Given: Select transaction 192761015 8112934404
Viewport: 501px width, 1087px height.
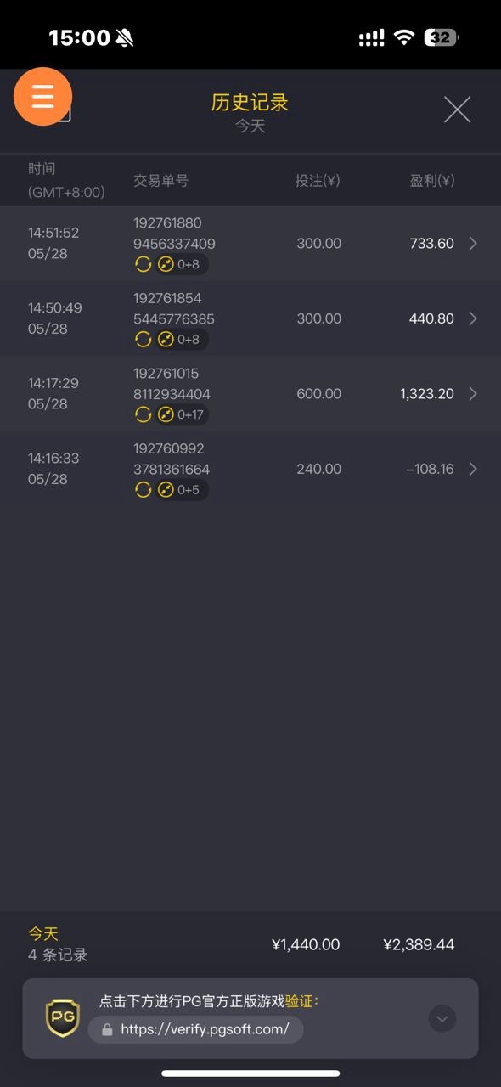Looking at the screenshot, I should [x=172, y=384].
